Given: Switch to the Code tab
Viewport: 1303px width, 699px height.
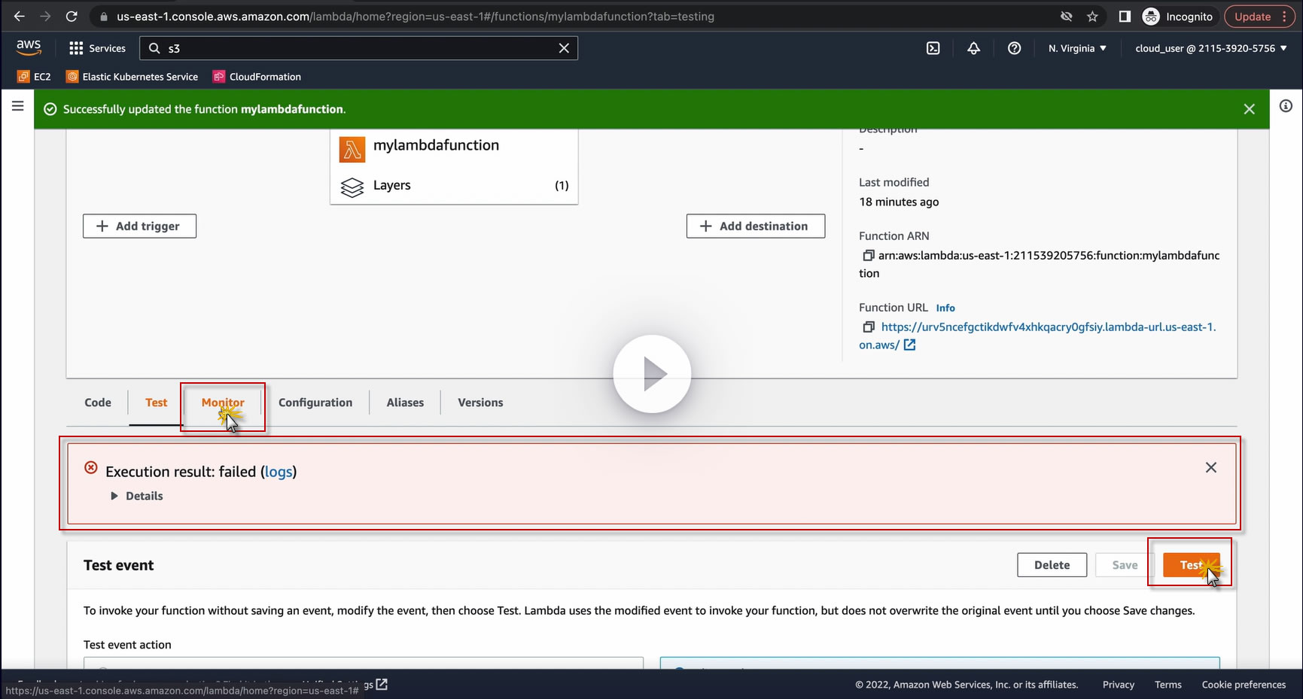Looking at the screenshot, I should coord(98,403).
